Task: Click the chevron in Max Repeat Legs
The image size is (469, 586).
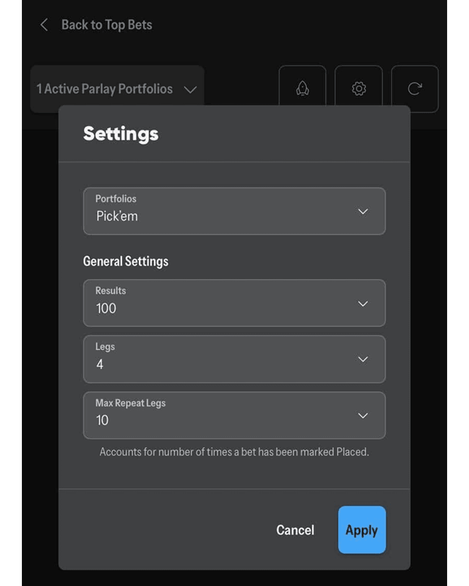Action: [363, 416]
